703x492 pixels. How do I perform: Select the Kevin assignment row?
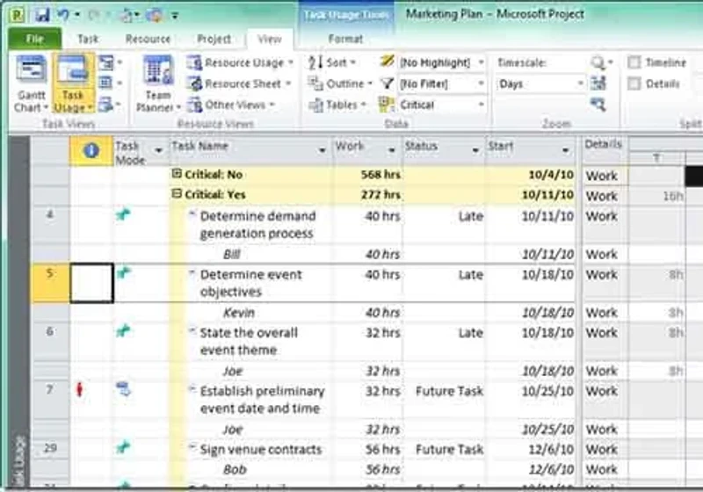(303, 313)
